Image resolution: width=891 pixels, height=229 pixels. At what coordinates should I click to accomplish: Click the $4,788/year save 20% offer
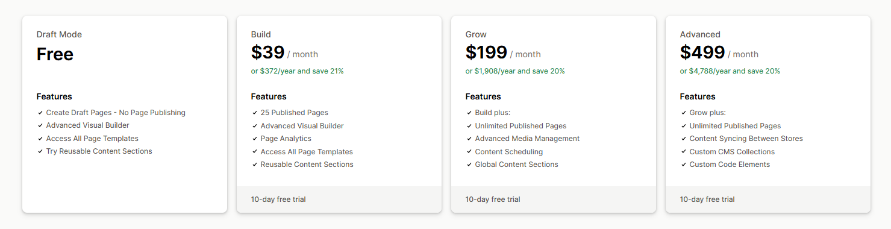[x=730, y=71]
